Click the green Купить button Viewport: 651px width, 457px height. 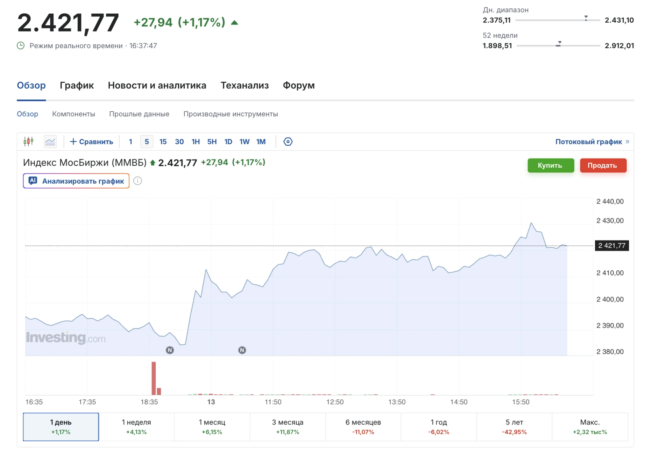click(551, 165)
